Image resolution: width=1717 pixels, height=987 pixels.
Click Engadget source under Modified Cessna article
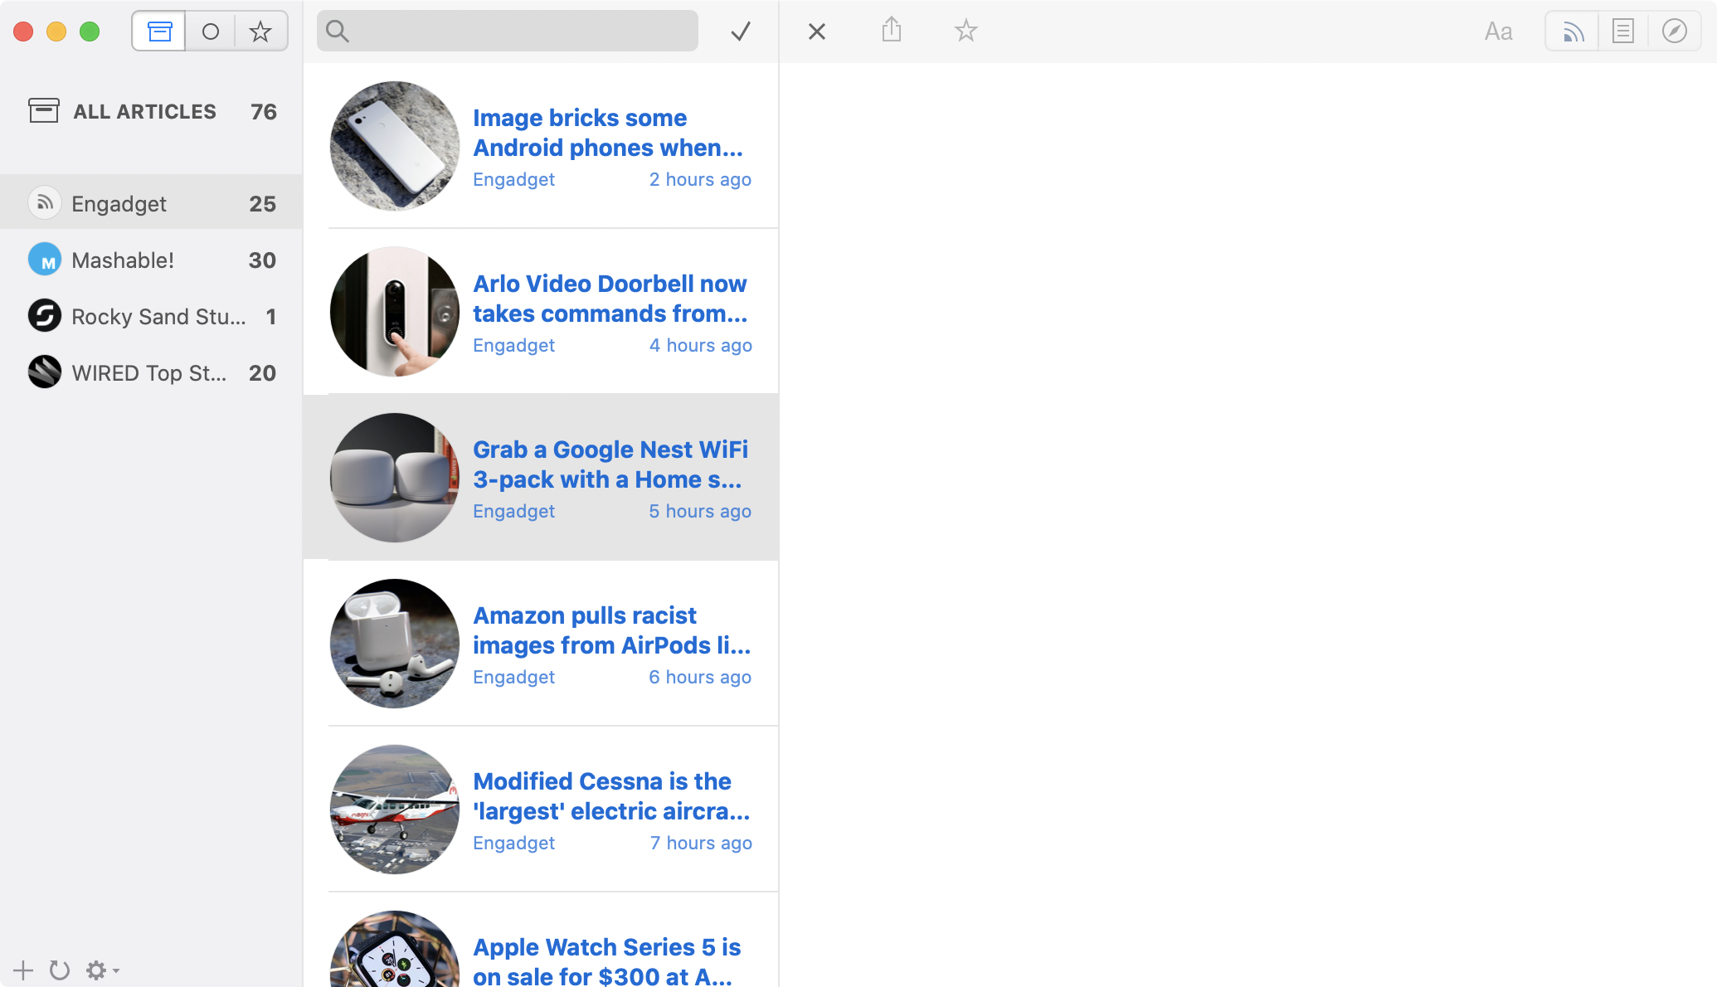pos(513,843)
